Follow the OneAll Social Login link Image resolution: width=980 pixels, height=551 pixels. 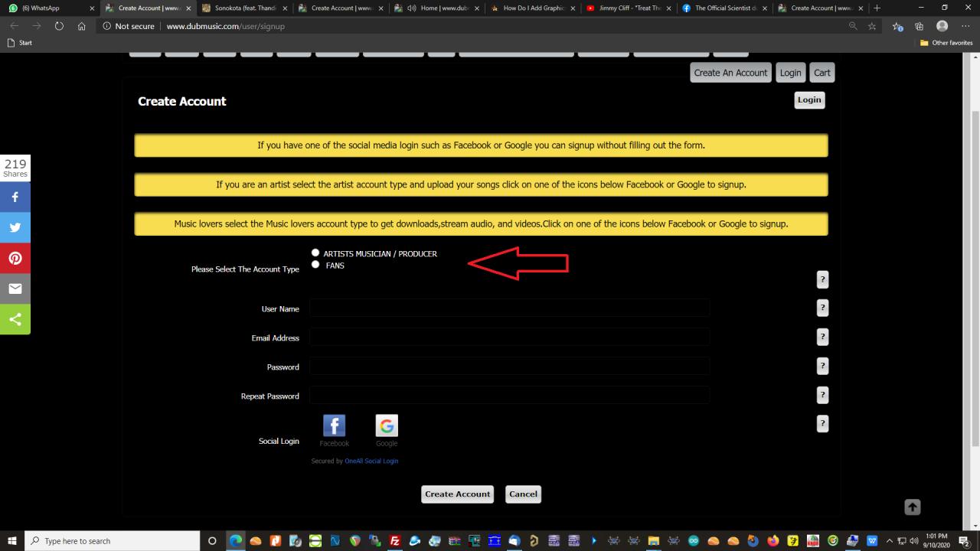coord(371,461)
